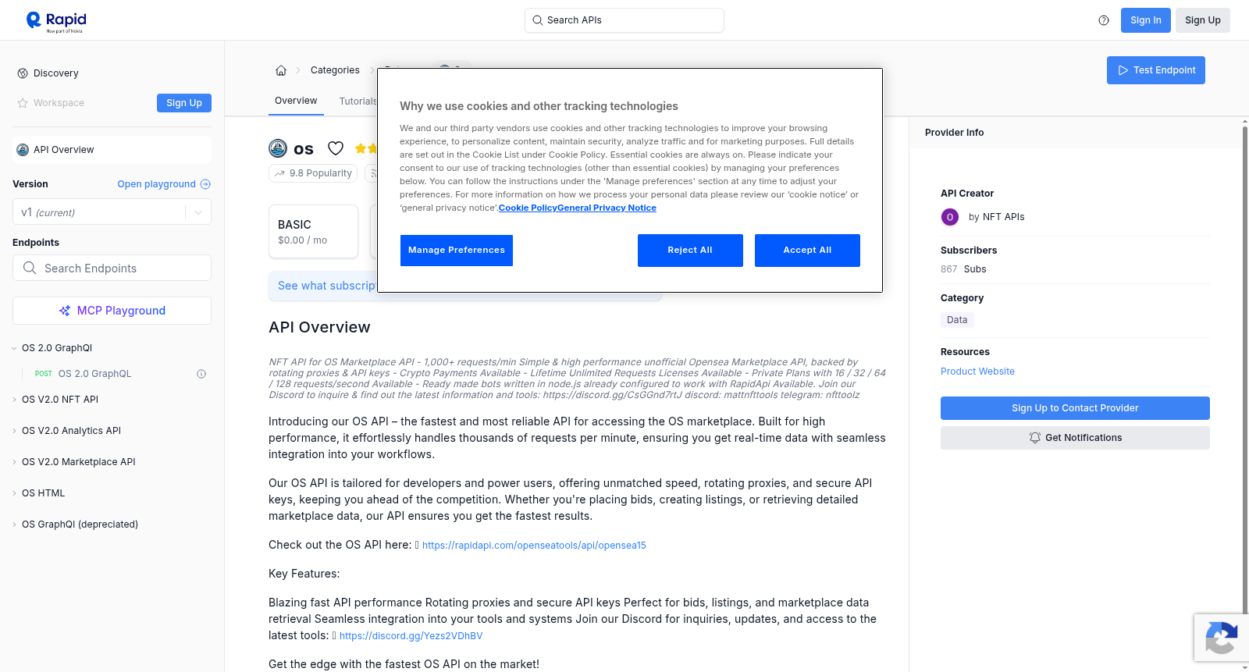
Task: Click the page vertical scrollbar
Action: pos(1244,394)
